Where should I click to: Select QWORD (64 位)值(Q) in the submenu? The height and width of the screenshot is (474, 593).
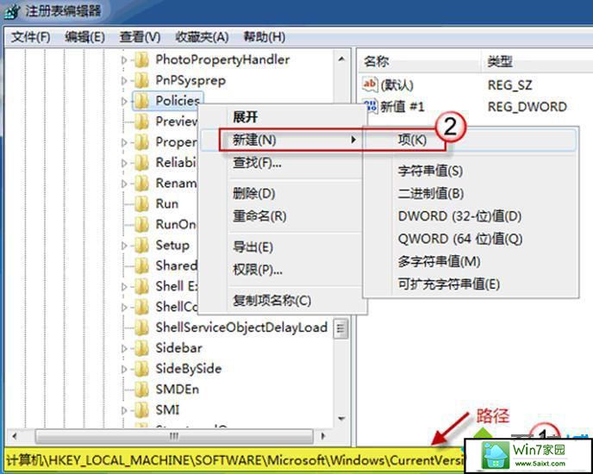[471, 239]
